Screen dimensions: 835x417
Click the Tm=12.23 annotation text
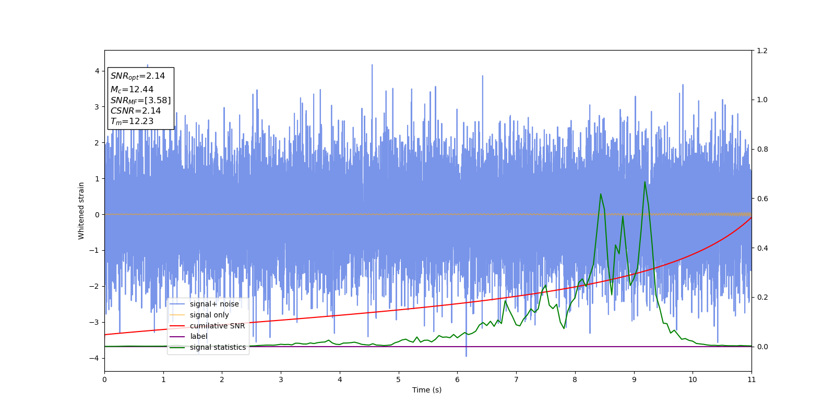pos(132,121)
